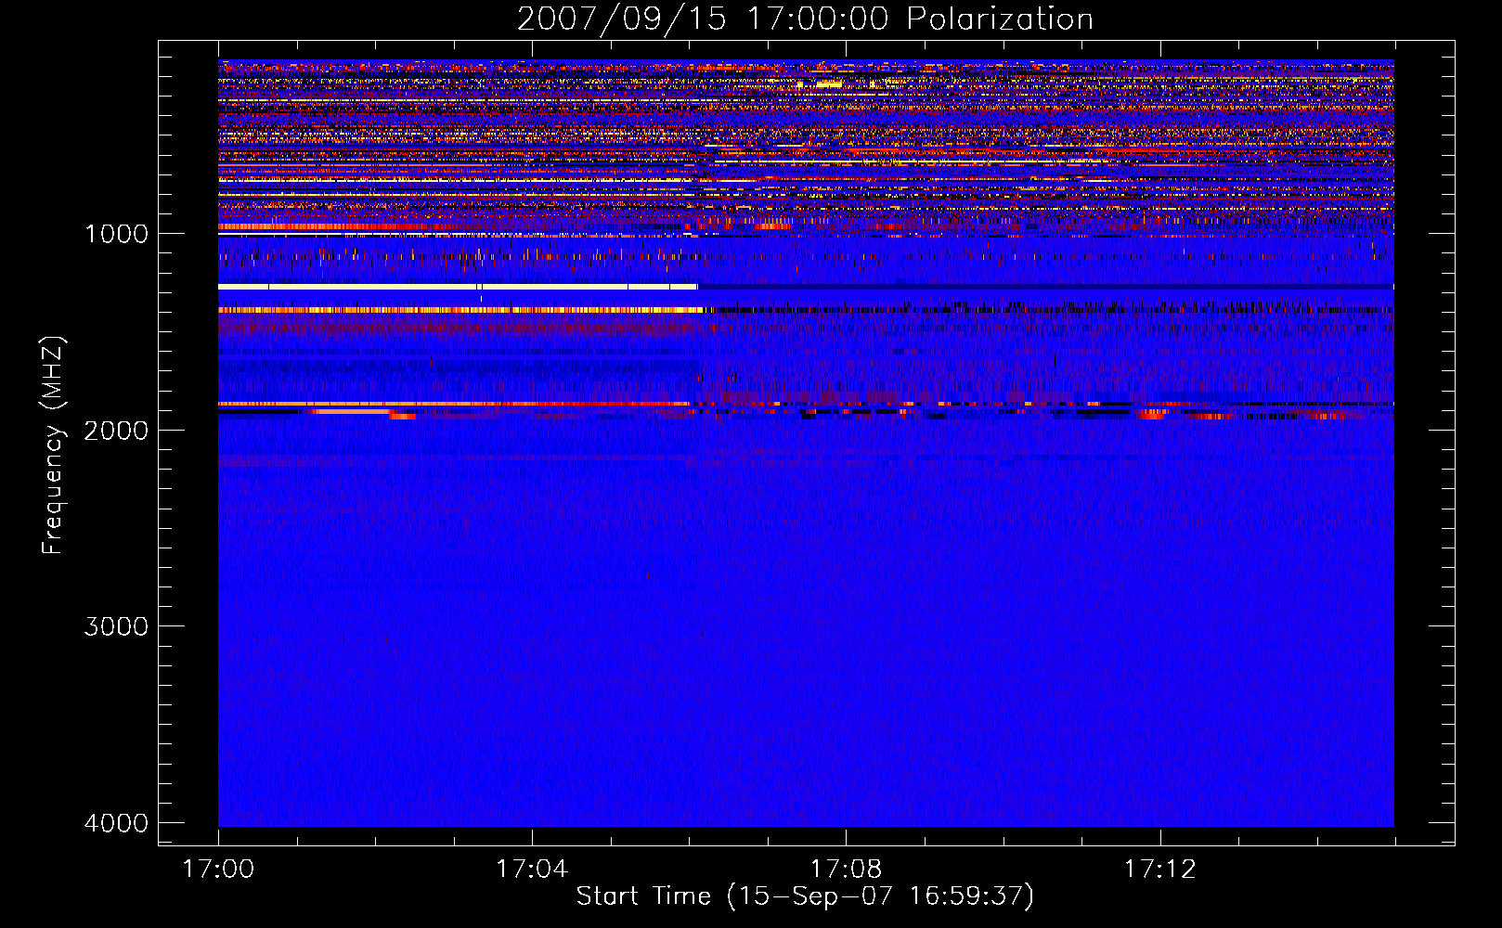Click the "17:12" time tick label
Image resolution: width=1502 pixels, height=928 pixels.
1159,869
